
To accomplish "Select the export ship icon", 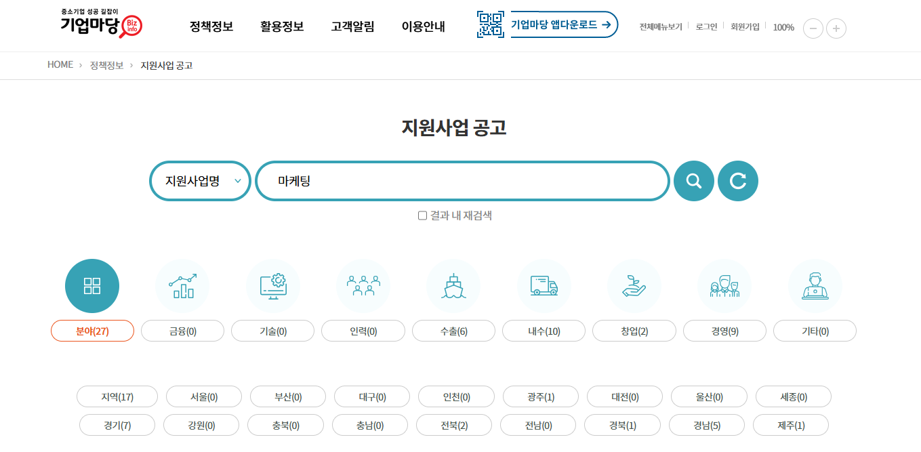I will tap(453, 286).
